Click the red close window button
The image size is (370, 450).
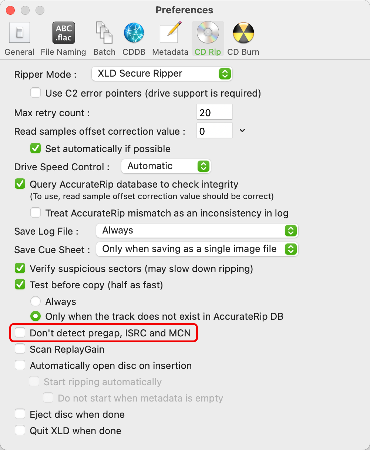10,10
